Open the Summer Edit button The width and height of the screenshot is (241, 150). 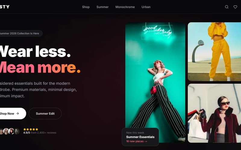[x=45, y=114]
